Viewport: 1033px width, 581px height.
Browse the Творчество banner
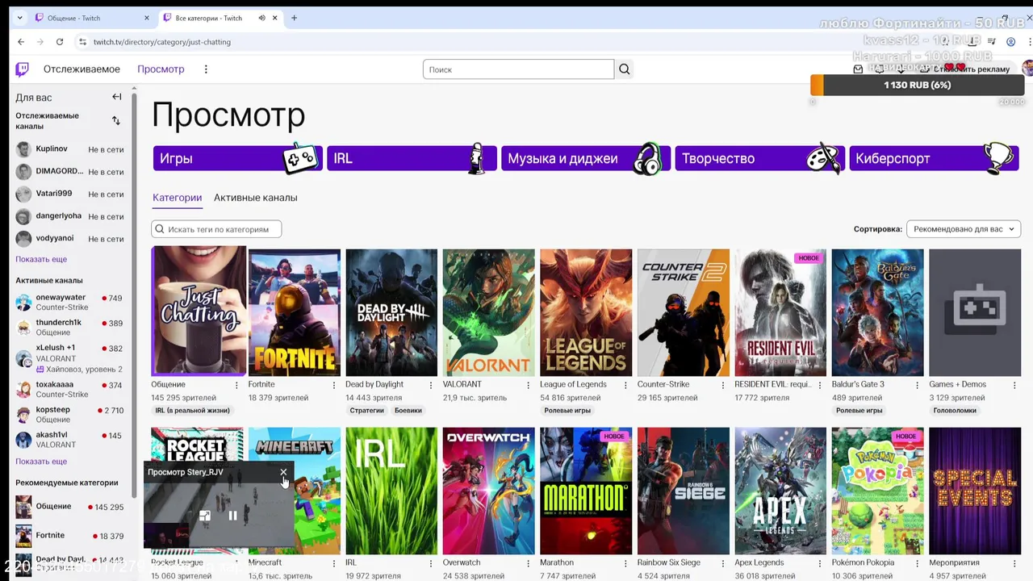click(759, 158)
